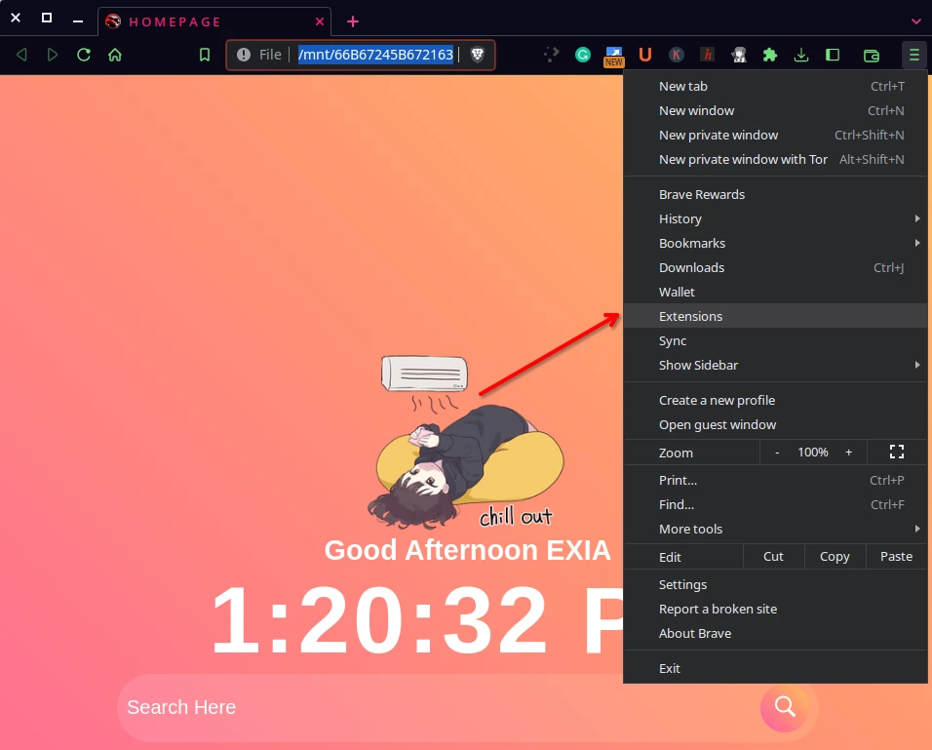Image resolution: width=932 pixels, height=750 pixels.
Task: Click the uBlock Origin extension icon
Action: pos(645,55)
